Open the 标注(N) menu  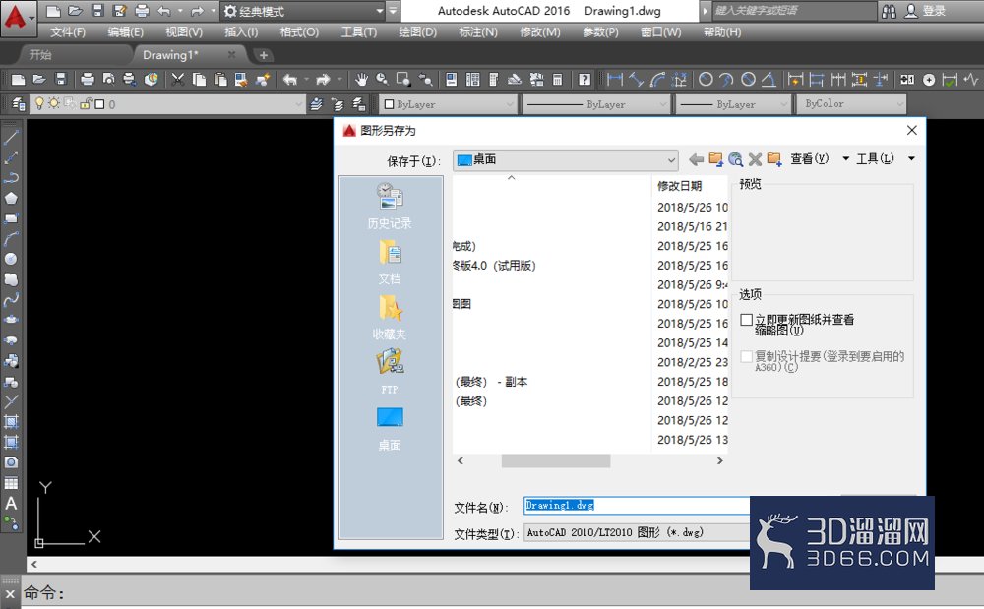click(478, 32)
